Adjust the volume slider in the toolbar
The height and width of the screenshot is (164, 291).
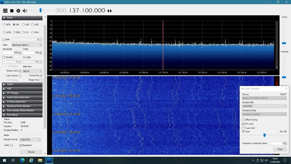click(40, 10)
